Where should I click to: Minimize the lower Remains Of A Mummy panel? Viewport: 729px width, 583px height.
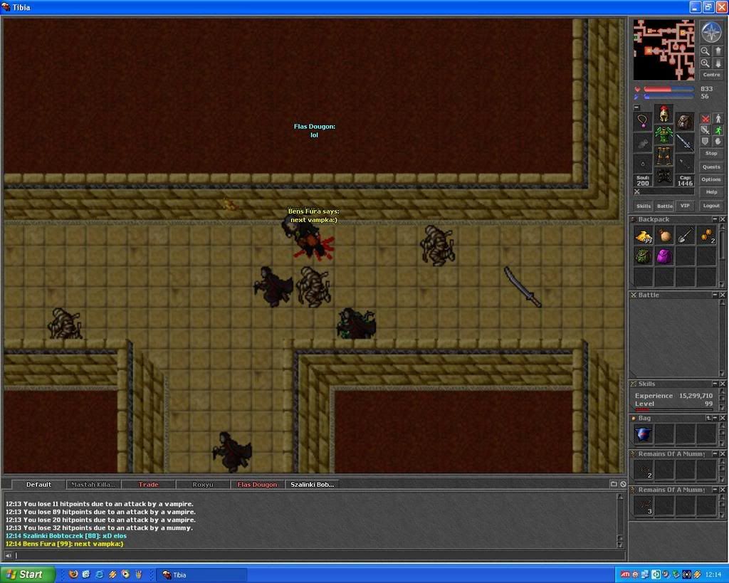point(715,490)
